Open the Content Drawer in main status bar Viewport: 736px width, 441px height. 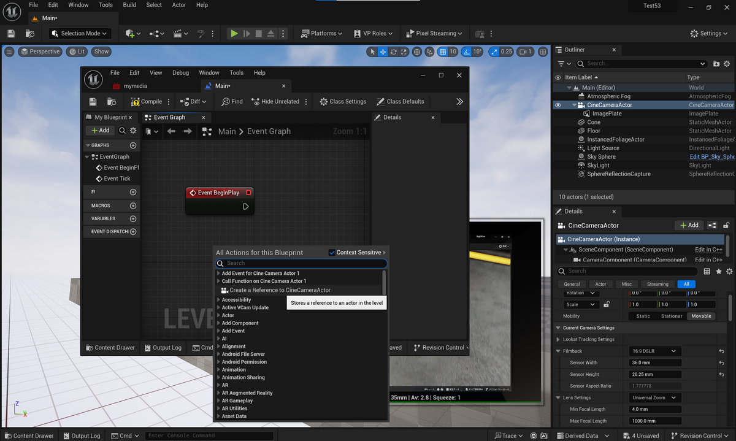pyautogui.click(x=29, y=435)
